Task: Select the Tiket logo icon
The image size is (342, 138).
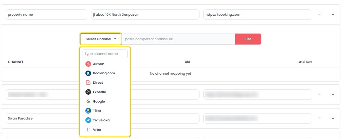Action: coord(88,111)
